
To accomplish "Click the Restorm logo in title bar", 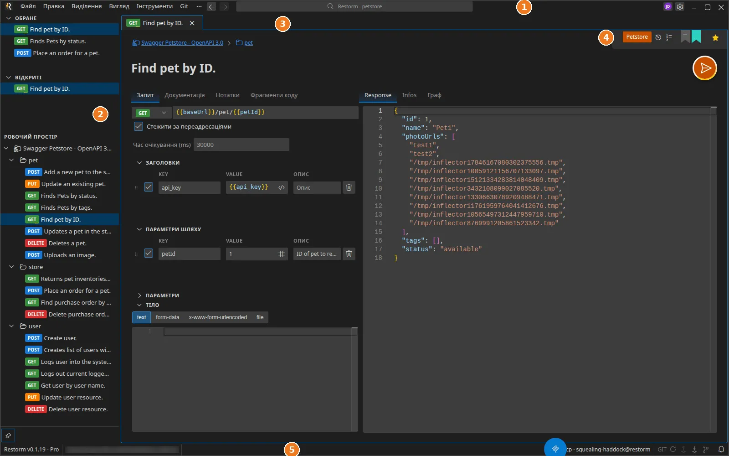I will 8,6.
